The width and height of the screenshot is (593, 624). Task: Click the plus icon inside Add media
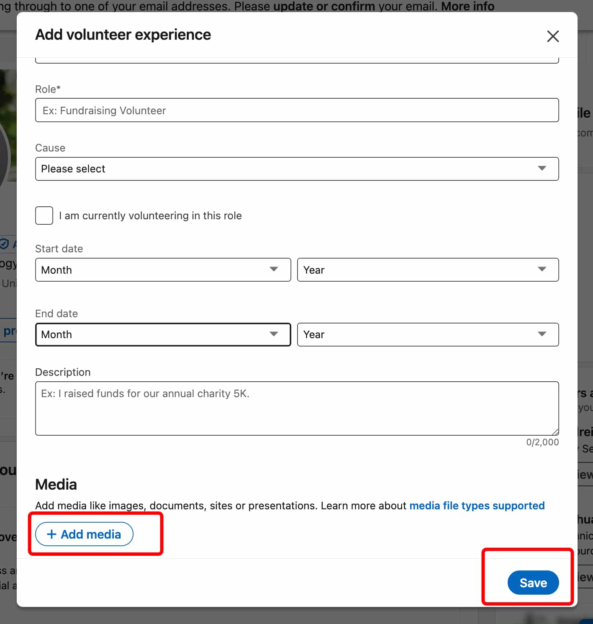tap(51, 534)
